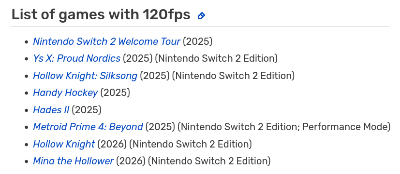Click the (2026) text after Mina the Hollower
Image resolution: width=400 pixels, height=174 pixels.
131,161
